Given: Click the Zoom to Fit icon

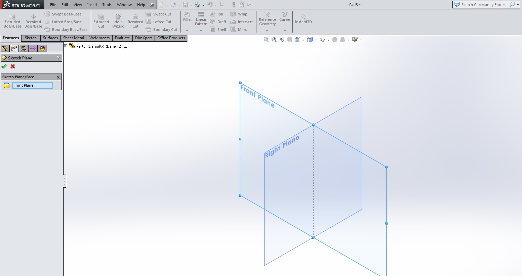Looking at the screenshot, I should pos(266,40).
